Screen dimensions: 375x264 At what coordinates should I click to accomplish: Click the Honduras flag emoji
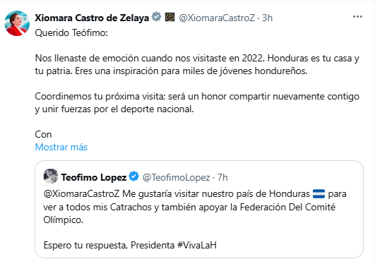(319, 193)
